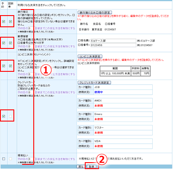Uncheck 予約 checkbox for クレジットカード row

4,116
